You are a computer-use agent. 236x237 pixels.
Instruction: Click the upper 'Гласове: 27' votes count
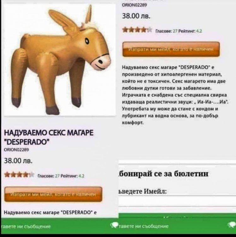(x=166, y=31)
